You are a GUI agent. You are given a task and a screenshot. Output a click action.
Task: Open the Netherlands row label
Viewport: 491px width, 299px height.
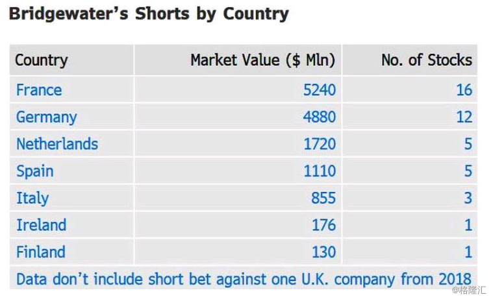click(x=57, y=144)
